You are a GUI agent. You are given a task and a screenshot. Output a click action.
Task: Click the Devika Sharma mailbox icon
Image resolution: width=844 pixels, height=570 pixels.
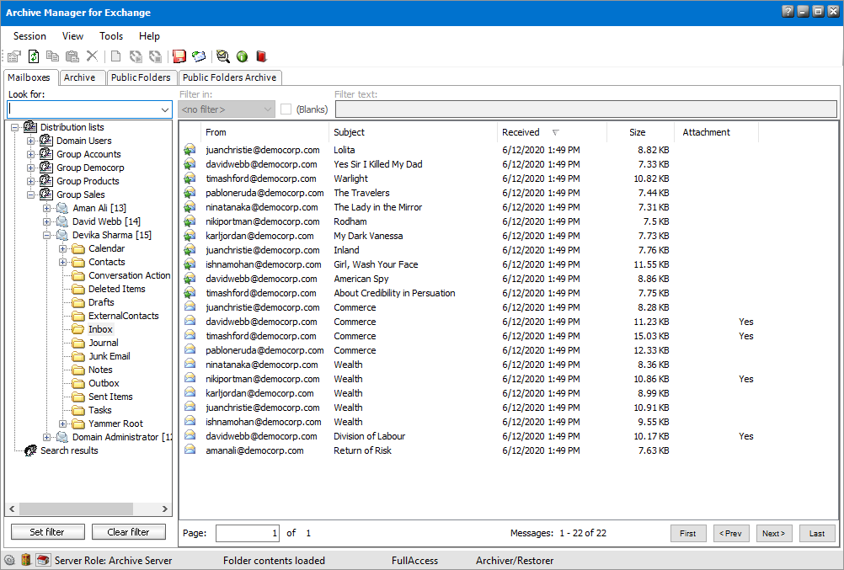tap(62, 235)
